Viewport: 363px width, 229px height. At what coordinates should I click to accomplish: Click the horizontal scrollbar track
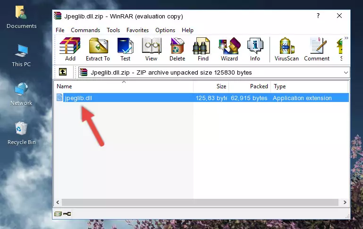[200, 203]
